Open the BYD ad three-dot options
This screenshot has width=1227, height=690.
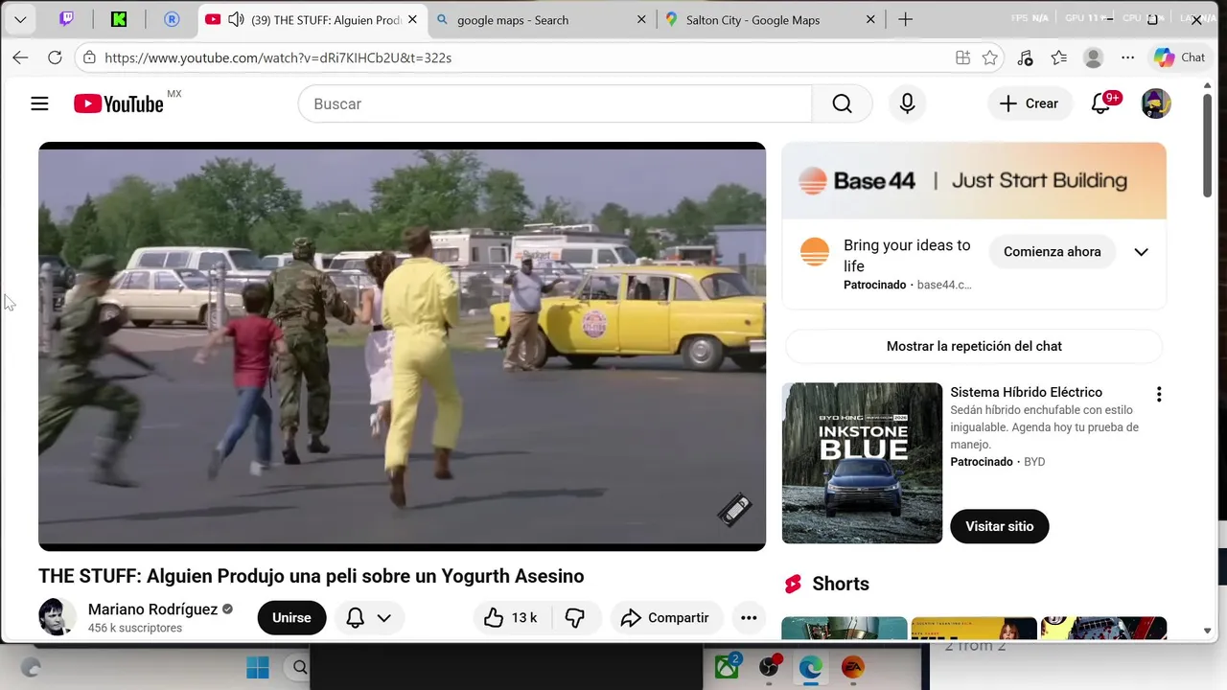click(1158, 394)
